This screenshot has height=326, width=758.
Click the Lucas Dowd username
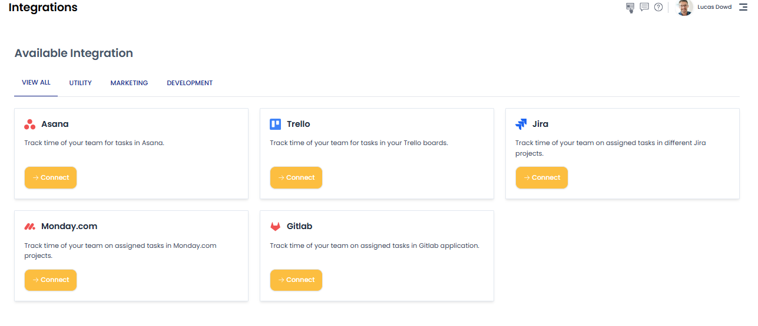714,7
